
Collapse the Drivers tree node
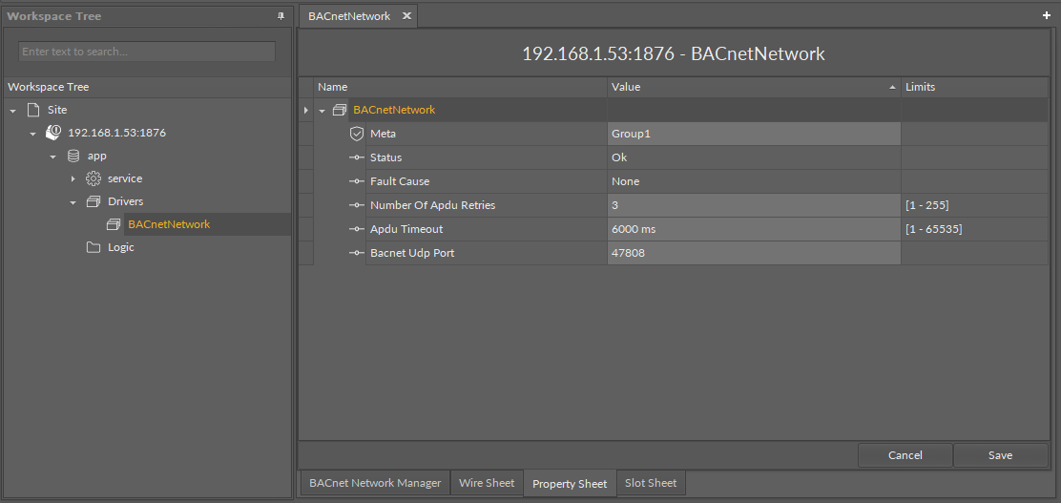[x=73, y=202]
